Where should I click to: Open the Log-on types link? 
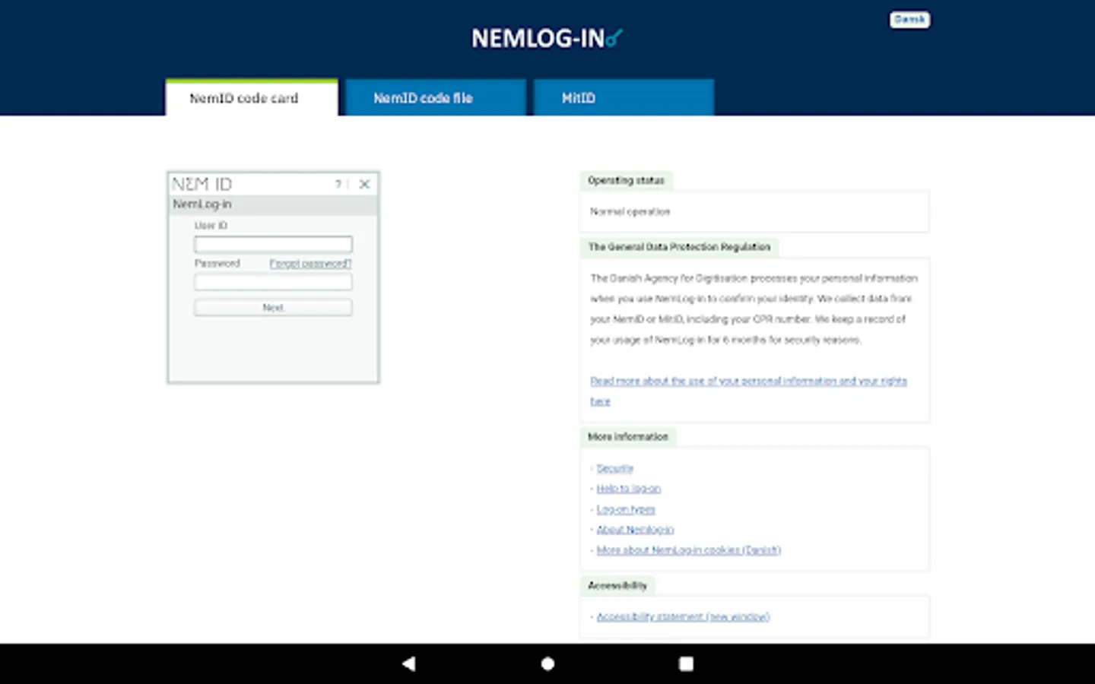pyautogui.click(x=626, y=509)
